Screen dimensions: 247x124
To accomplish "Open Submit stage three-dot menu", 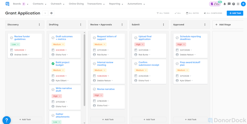I will [x=164, y=25].
